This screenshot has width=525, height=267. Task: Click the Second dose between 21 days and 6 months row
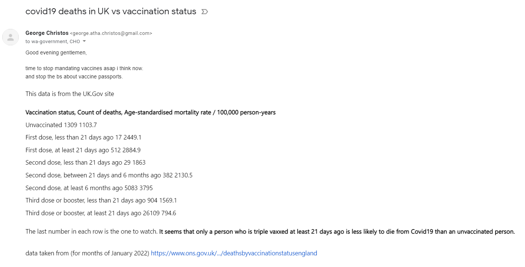pyautogui.click(x=109, y=175)
